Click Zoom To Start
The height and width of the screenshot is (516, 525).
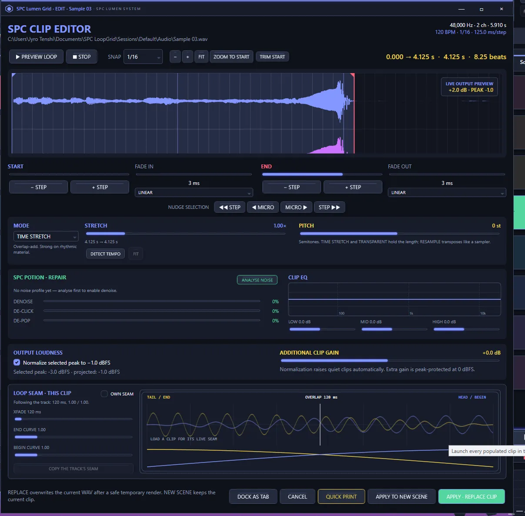[231, 57]
